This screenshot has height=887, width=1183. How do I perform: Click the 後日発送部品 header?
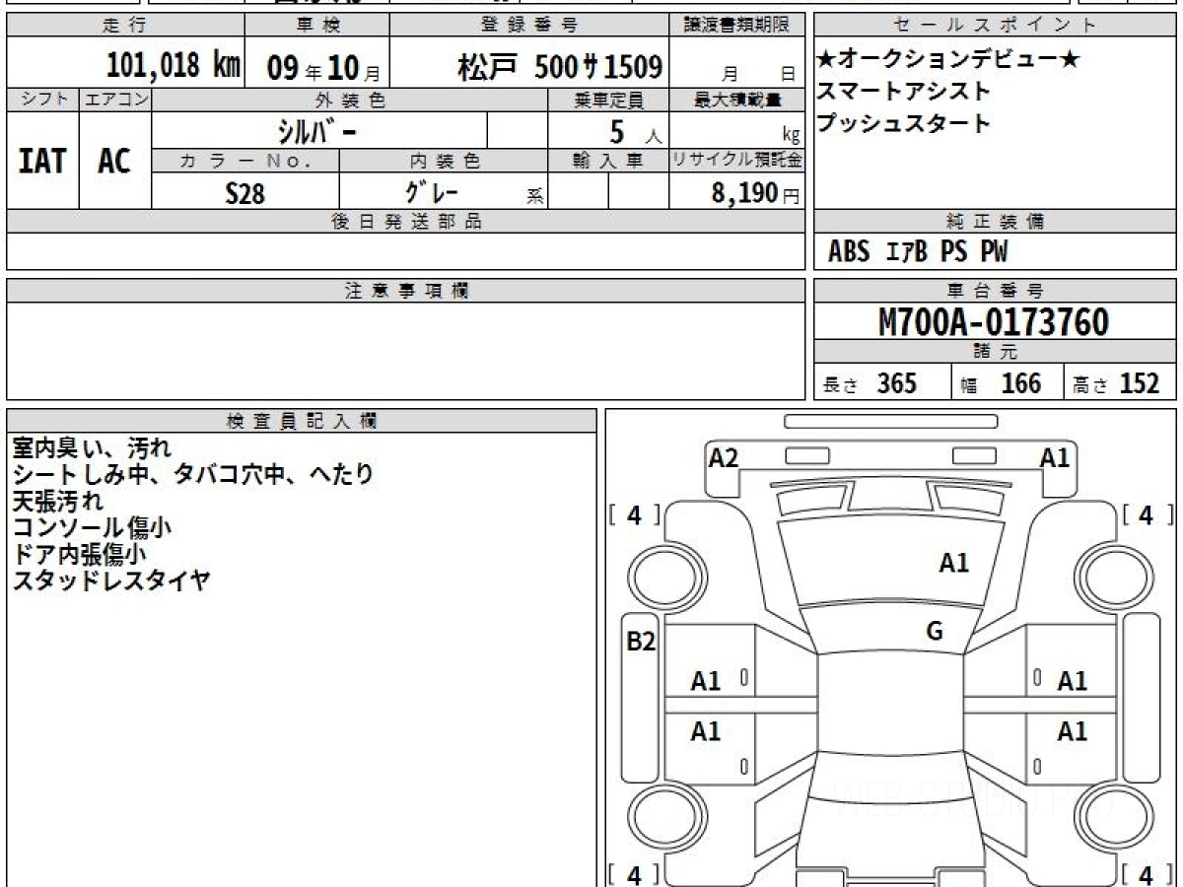(x=405, y=222)
